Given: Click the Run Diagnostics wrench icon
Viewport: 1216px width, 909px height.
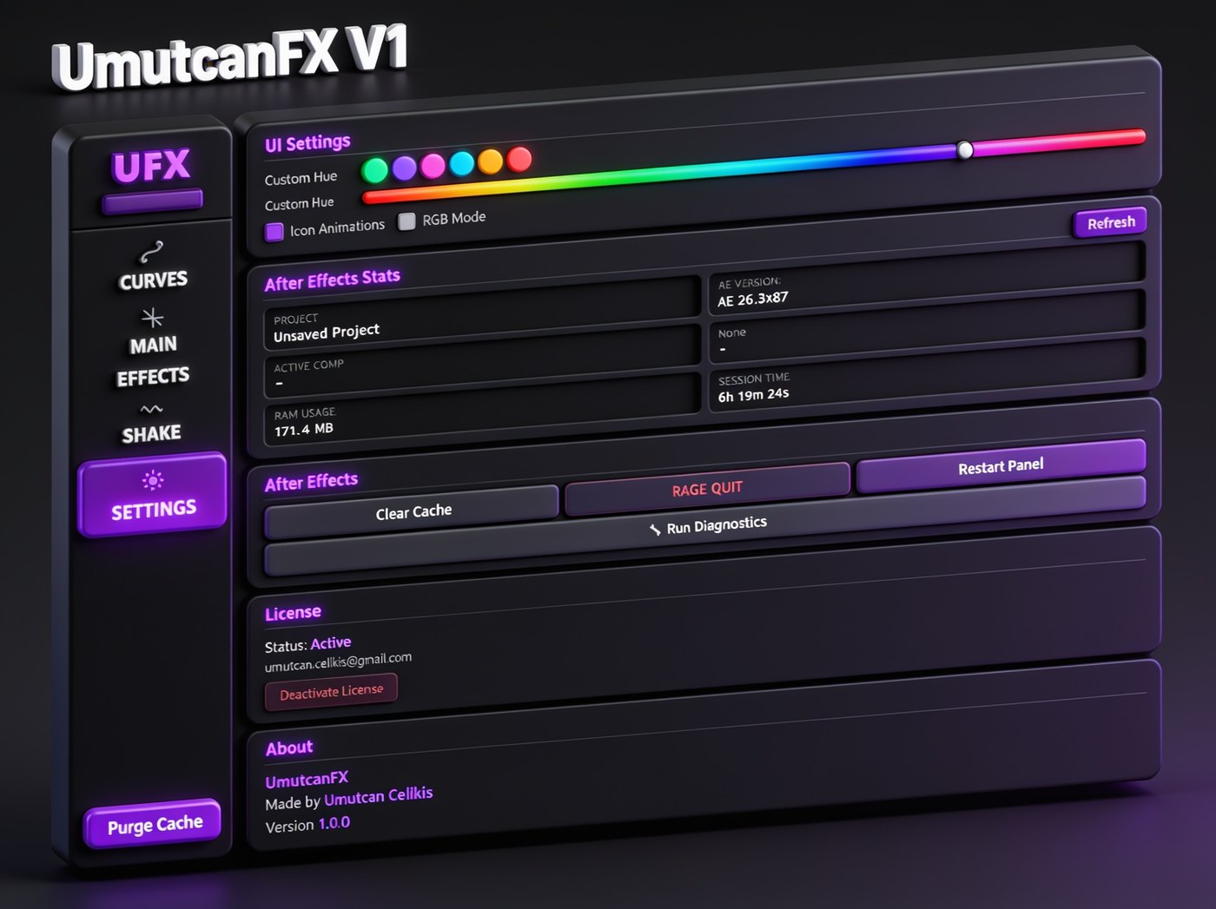Looking at the screenshot, I should pyautogui.click(x=655, y=530).
